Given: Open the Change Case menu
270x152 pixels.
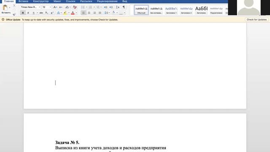Looking at the screenshot, I should pos(68,7).
